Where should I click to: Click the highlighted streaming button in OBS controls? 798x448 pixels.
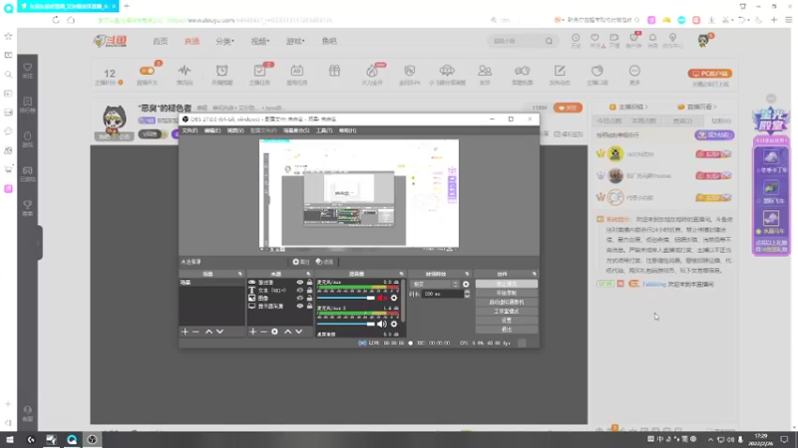pos(507,284)
